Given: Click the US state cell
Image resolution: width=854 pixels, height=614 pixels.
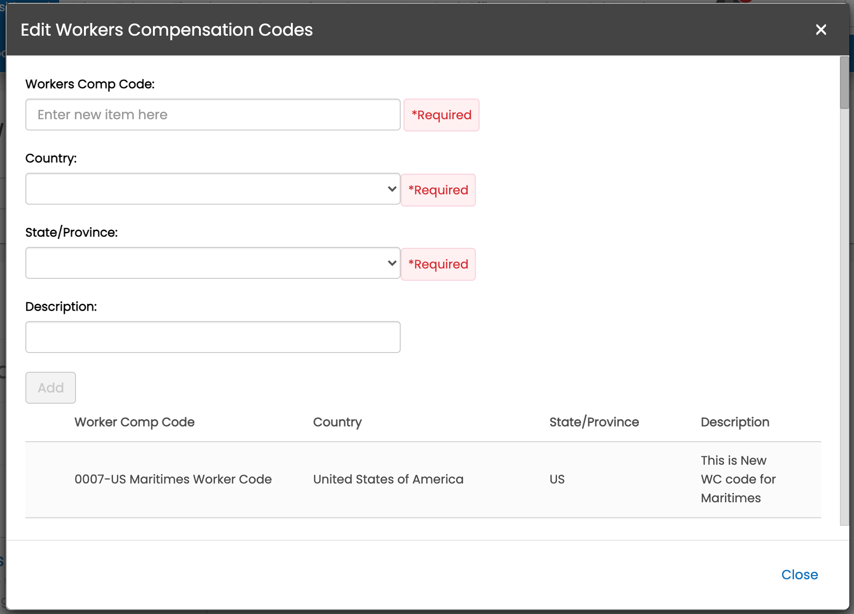Looking at the screenshot, I should click(557, 479).
